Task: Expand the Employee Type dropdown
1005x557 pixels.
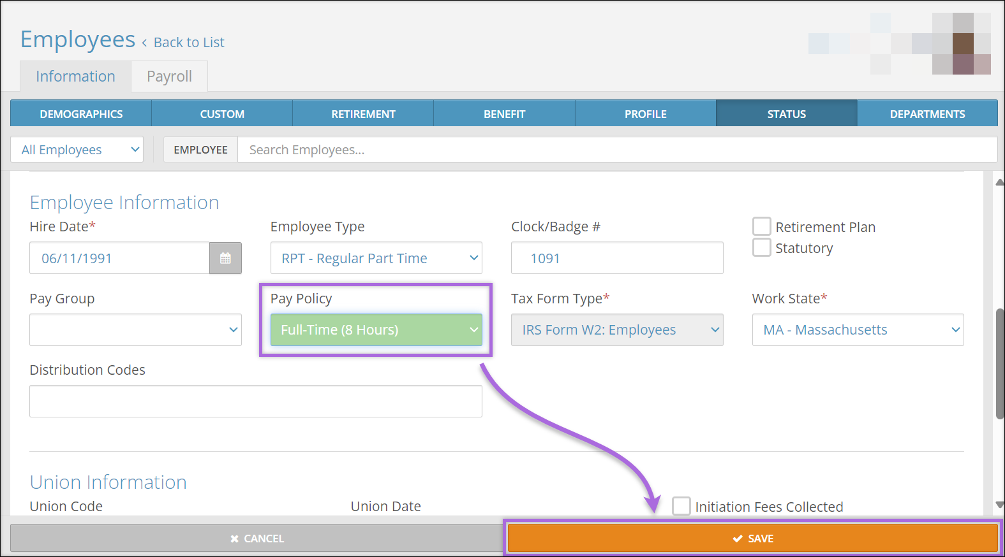Action: tap(376, 258)
